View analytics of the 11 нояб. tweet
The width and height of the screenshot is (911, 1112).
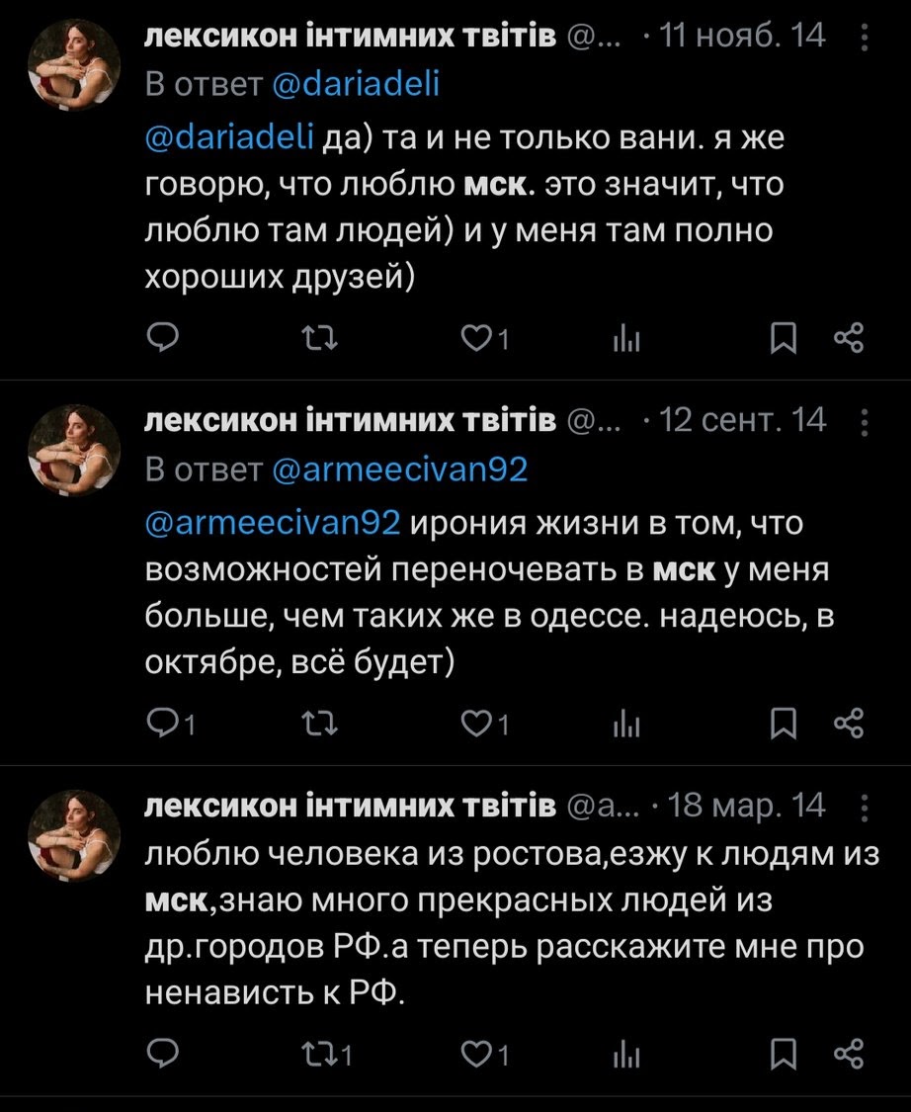(628, 340)
